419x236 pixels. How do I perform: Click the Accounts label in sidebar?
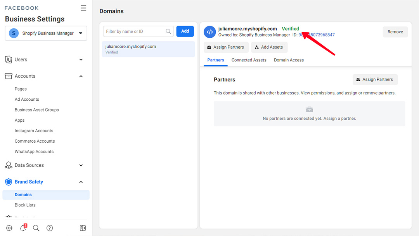(25, 76)
